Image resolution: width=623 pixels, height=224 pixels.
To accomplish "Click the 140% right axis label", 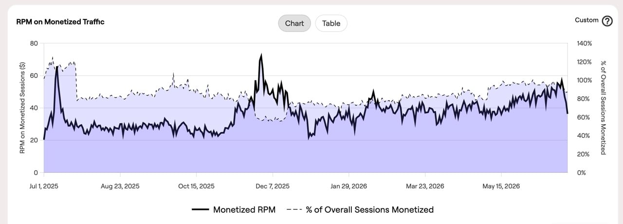I will click(585, 43).
